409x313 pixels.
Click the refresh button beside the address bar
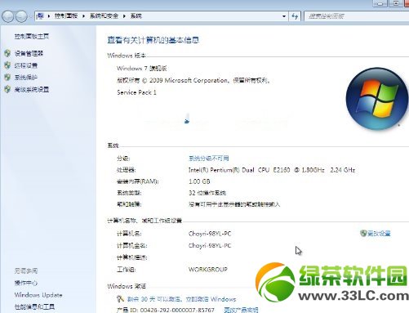[x=295, y=16]
